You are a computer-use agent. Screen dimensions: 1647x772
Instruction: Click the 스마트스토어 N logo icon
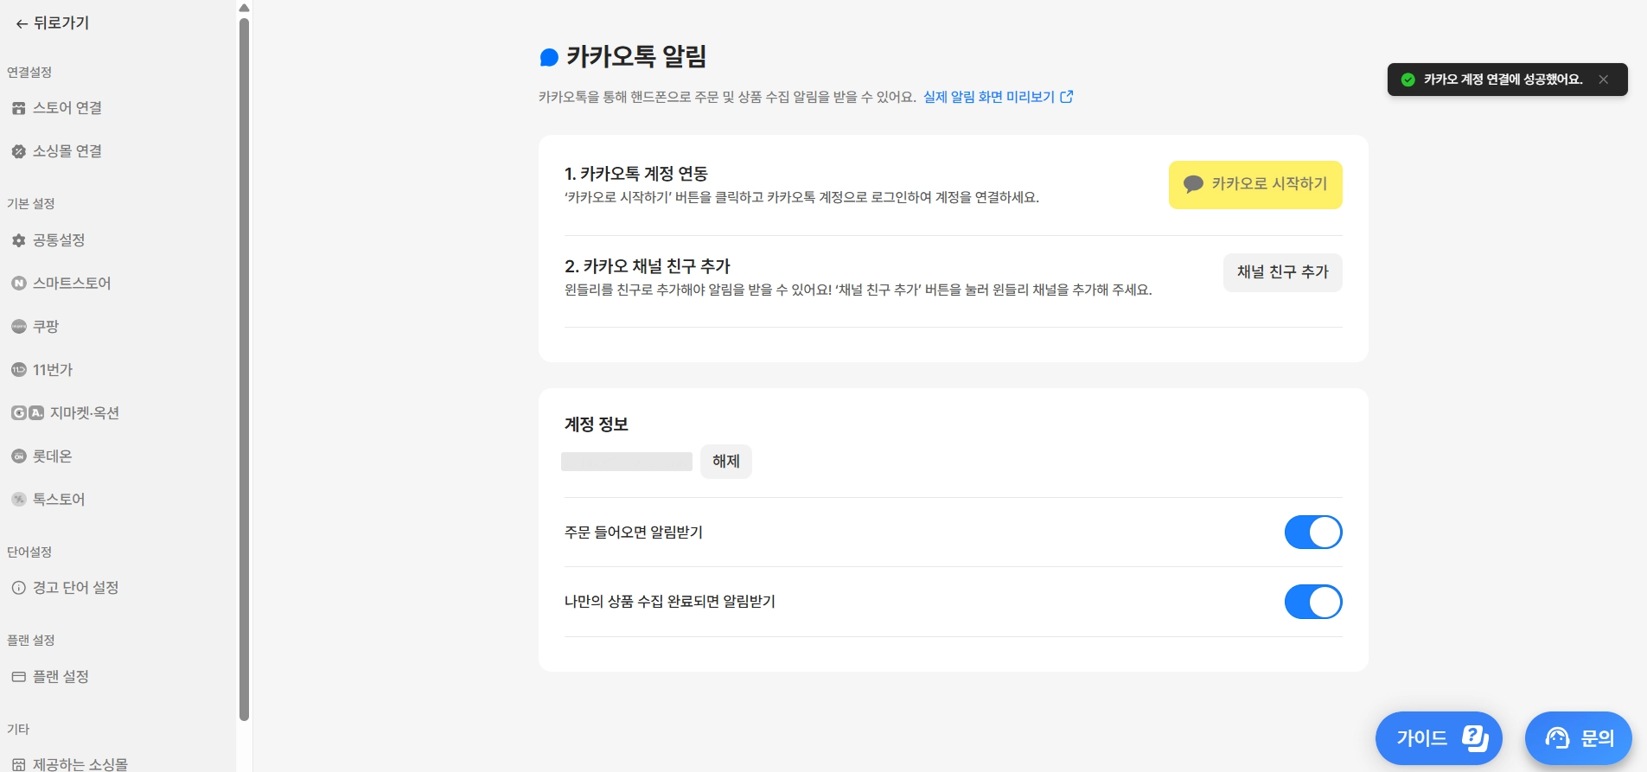pos(19,284)
